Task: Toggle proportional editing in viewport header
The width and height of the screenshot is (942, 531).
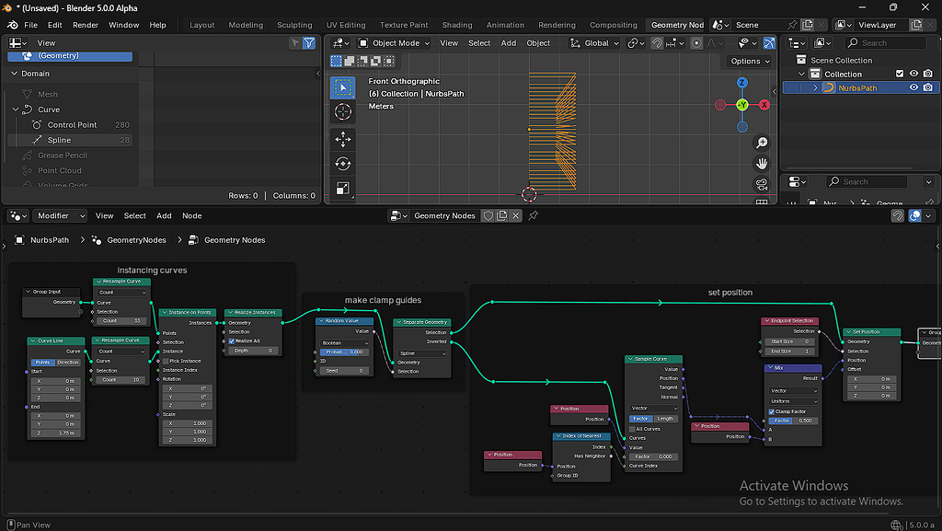Action: pyautogui.click(x=696, y=42)
